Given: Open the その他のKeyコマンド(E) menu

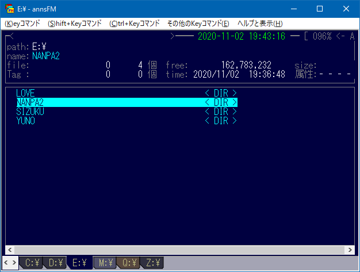Looking at the screenshot, I should pos(198,24).
